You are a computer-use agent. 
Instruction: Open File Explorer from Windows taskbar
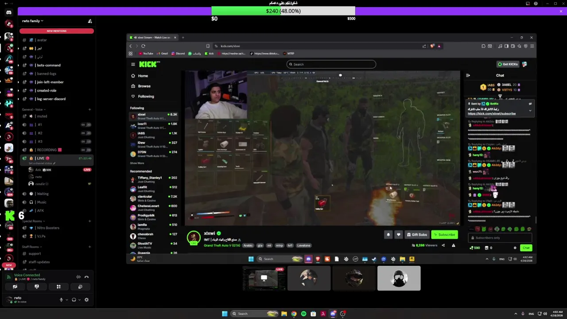click(284, 314)
